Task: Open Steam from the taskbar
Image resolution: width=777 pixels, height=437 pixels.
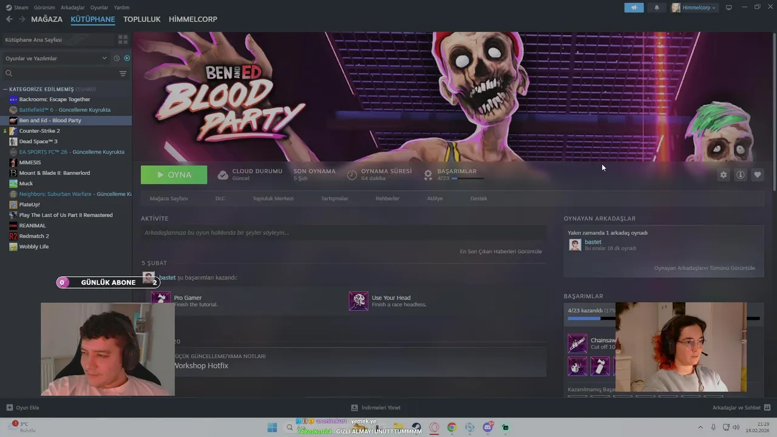Action: (416, 427)
